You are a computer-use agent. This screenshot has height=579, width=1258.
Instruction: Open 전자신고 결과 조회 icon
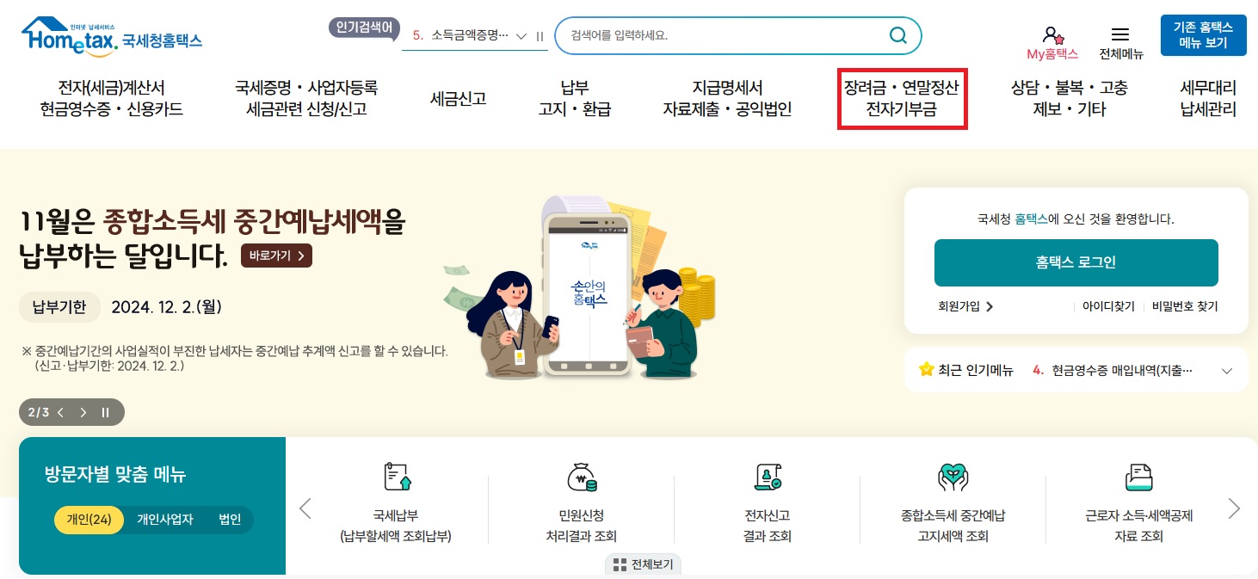767,477
